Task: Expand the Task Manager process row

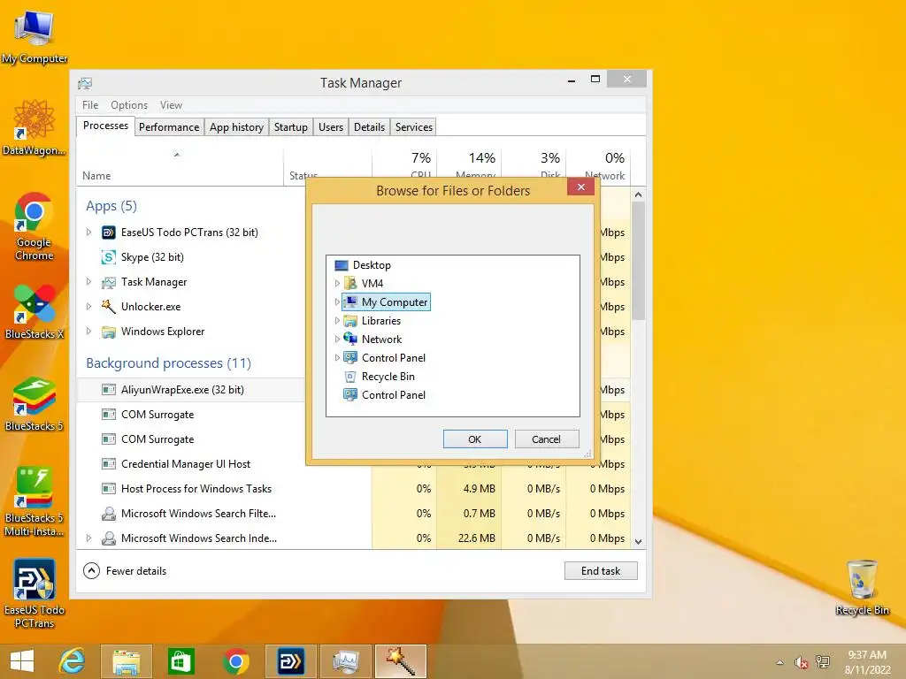Action: point(88,282)
